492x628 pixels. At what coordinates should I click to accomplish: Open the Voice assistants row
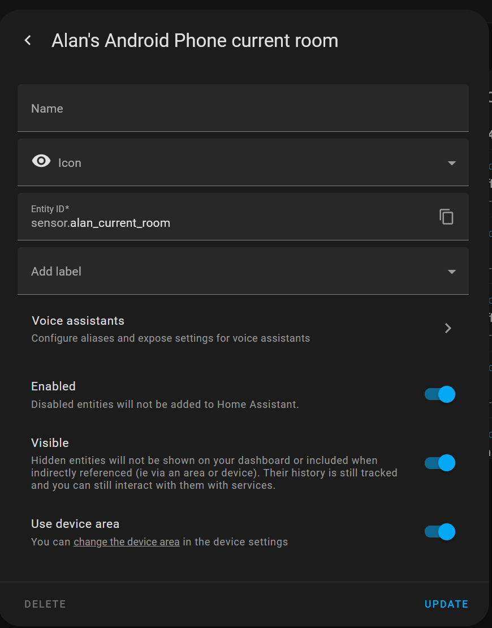pyautogui.click(x=243, y=329)
